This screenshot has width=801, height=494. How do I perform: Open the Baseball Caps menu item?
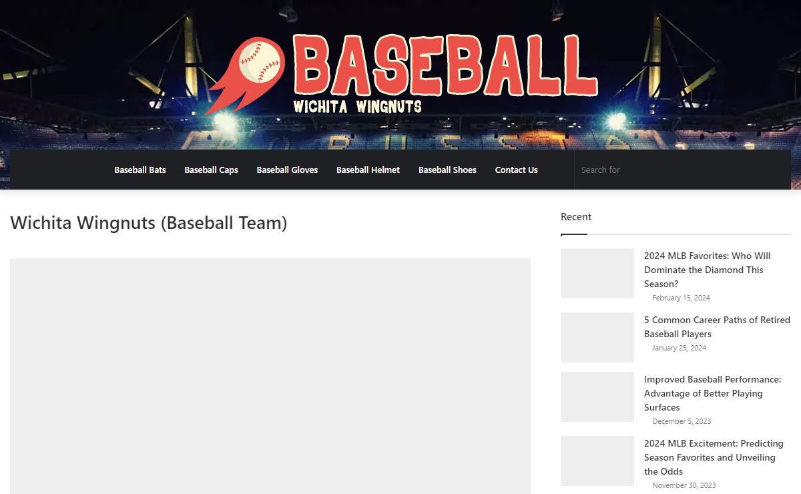(x=211, y=170)
